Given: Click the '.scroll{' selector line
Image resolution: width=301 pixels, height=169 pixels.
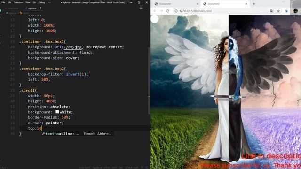Looking at the screenshot, I should click(x=28, y=90).
